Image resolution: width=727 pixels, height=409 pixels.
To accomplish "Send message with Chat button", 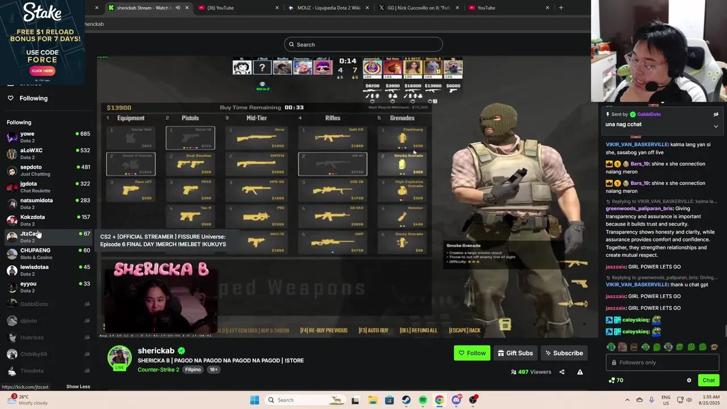I will coord(708,380).
